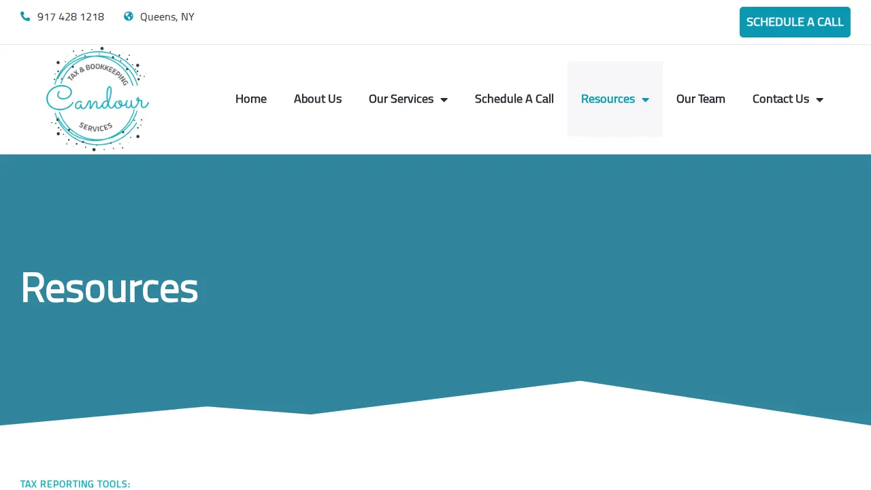Image resolution: width=871 pixels, height=490 pixels.
Task: Click the TAX REPORTING TOOLS: heading
Action: pos(76,484)
